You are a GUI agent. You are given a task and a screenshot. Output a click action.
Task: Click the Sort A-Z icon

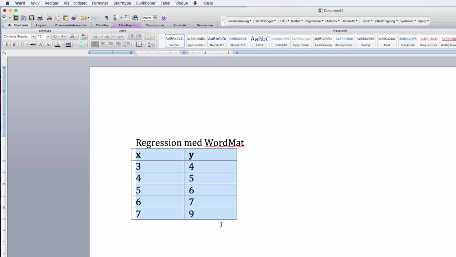tap(151, 45)
